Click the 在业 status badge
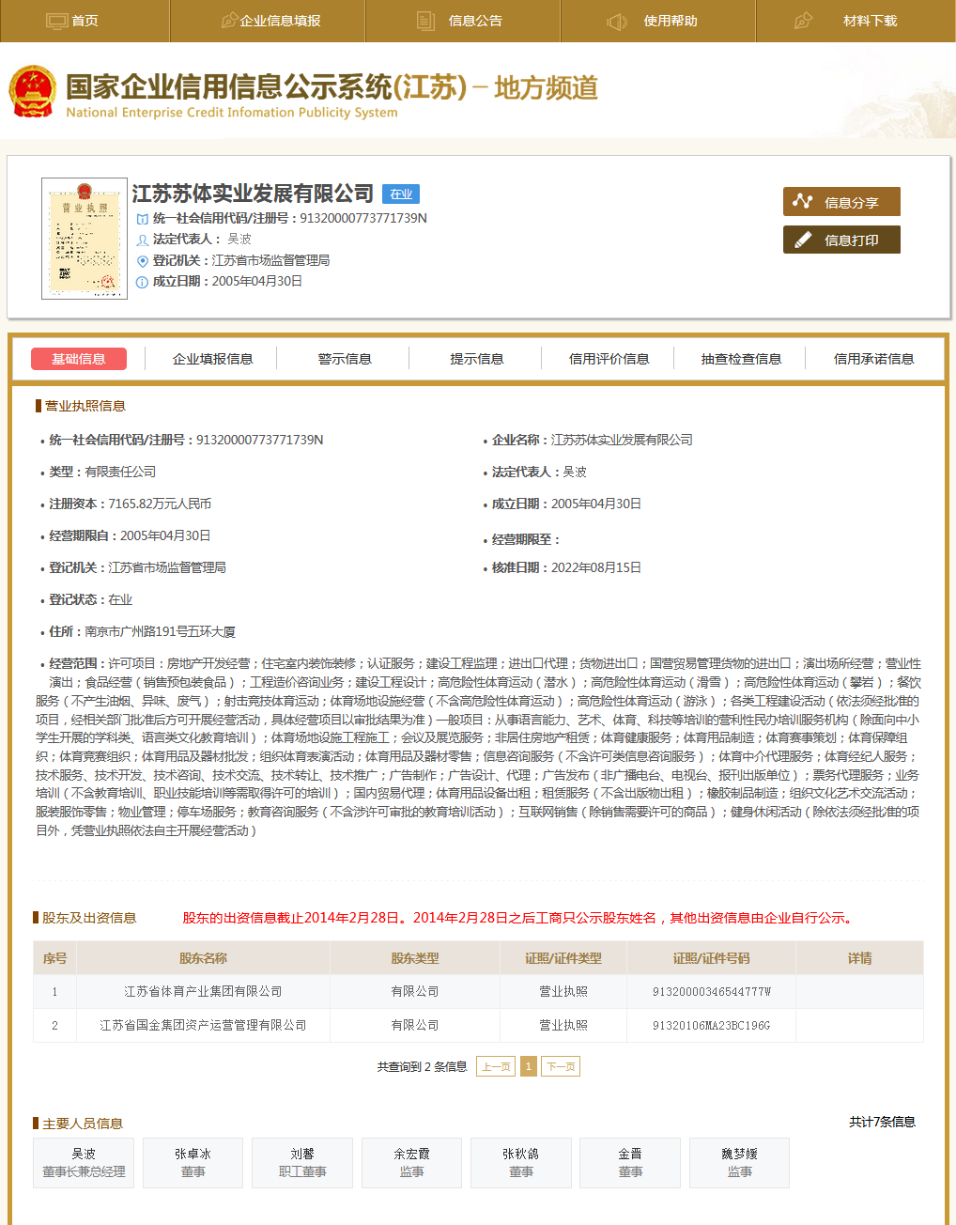 [401, 194]
